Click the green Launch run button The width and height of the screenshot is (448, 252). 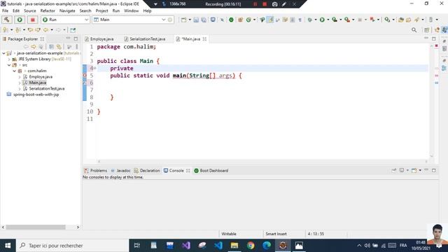tap(20, 20)
